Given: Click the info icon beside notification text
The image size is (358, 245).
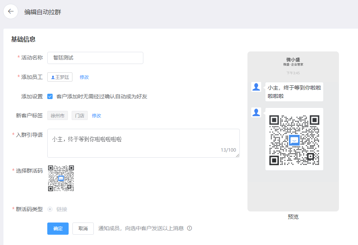Looking at the screenshot, I should tap(189, 228).
